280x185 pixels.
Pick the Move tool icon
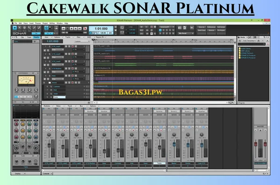tap(24, 28)
